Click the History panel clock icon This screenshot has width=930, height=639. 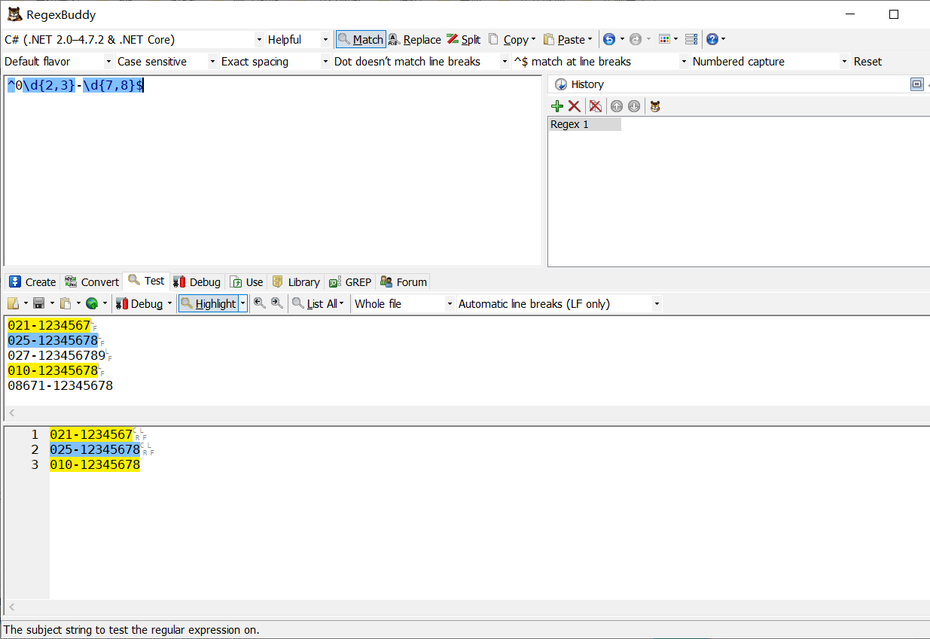[x=560, y=84]
